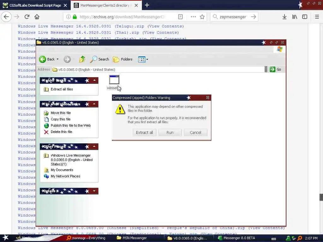Image resolution: width=323 pixels, height=242 pixels.
Task: Collapse the Other Places panel
Action: point(94,147)
